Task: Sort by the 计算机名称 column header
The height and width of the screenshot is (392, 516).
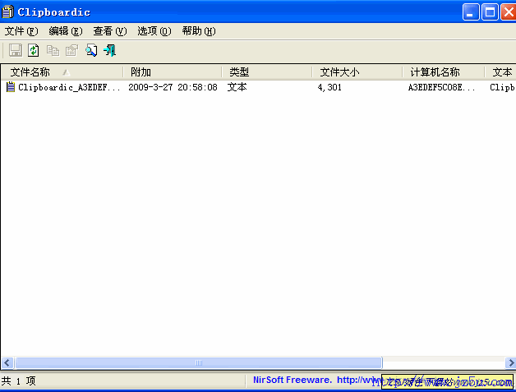Action: [x=443, y=72]
